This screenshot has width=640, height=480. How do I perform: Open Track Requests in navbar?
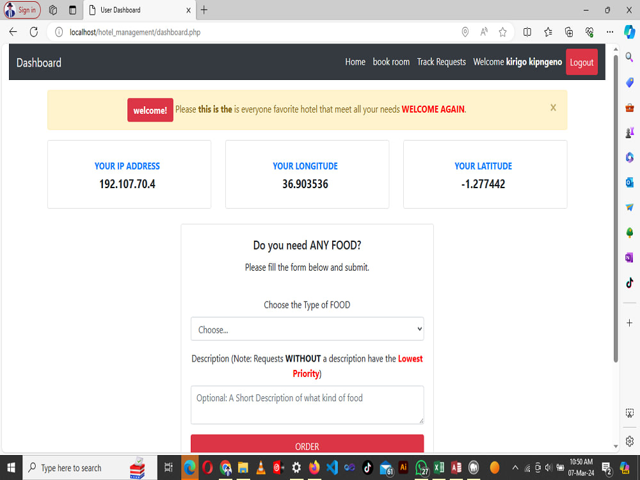click(441, 62)
